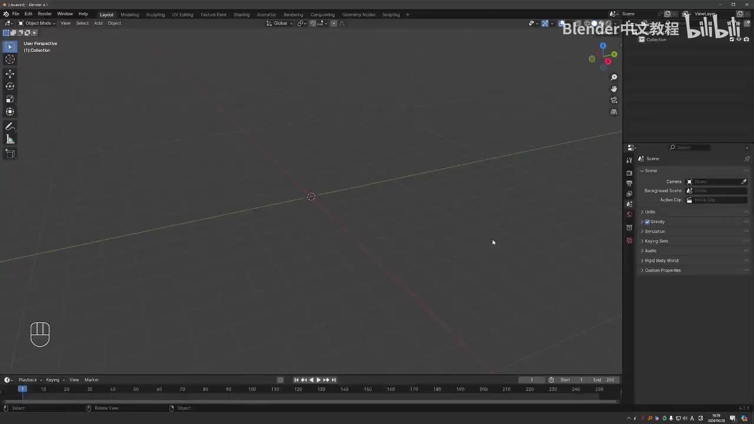Toggle the camera view icon

click(614, 100)
